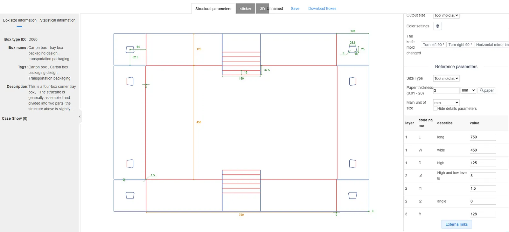
Task: Select the Box size information tab
Action: pos(20,20)
